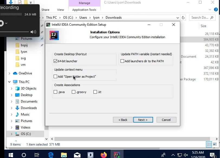Click the < Back button
The width and height of the screenshot is (220, 158).
coord(123,120)
